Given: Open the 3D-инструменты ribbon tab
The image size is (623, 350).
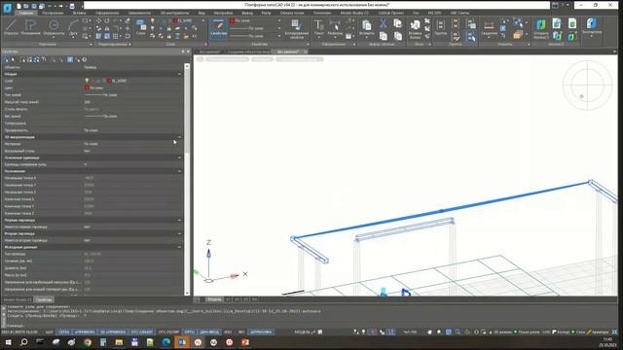Looking at the screenshot, I should click(174, 13).
